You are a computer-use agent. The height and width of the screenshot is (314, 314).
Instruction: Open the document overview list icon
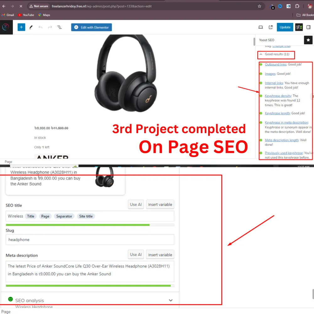(x=59, y=27)
